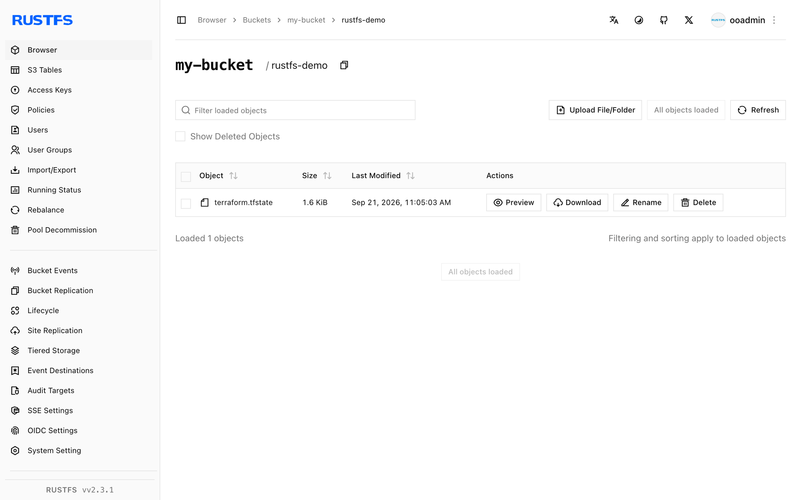Open Bucket Events
The width and height of the screenshot is (801, 500).
pos(78,271)
